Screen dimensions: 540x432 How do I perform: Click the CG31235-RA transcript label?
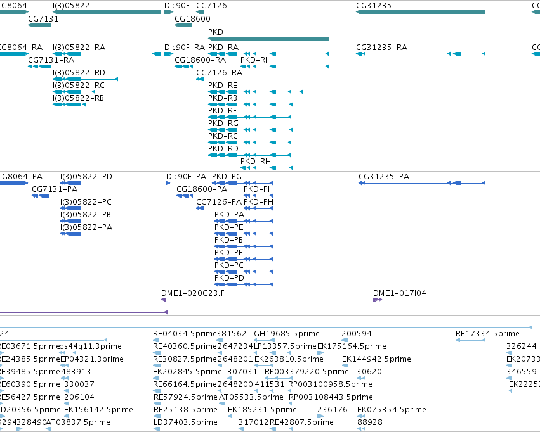382,47
